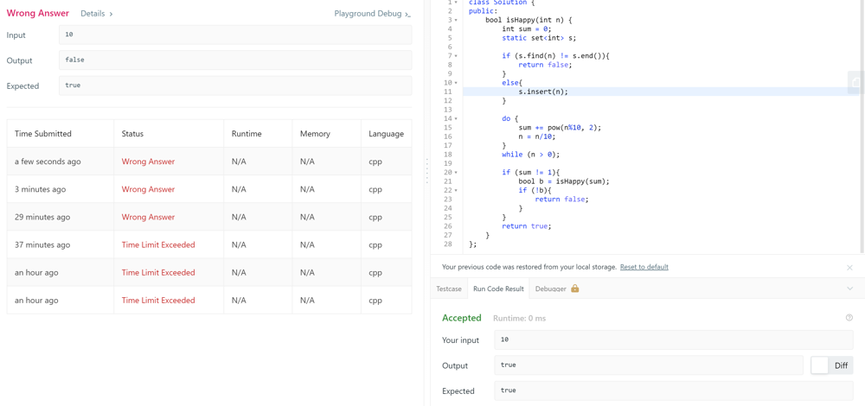The height and width of the screenshot is (406, 865).
Task: Open the 37 minutes ago Time Limit Exceeded submission
Action: point(158,244)
